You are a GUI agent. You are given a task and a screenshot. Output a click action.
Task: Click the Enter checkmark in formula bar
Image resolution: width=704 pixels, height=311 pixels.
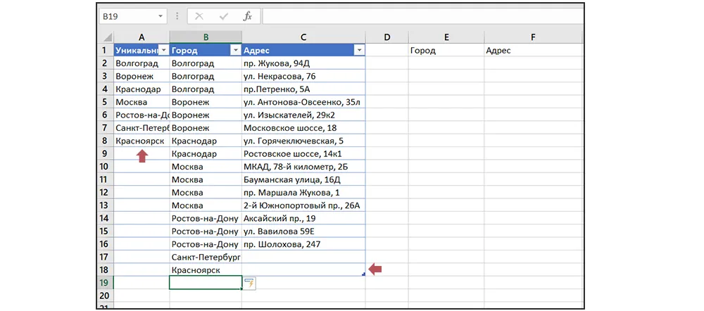click(224, 16)
